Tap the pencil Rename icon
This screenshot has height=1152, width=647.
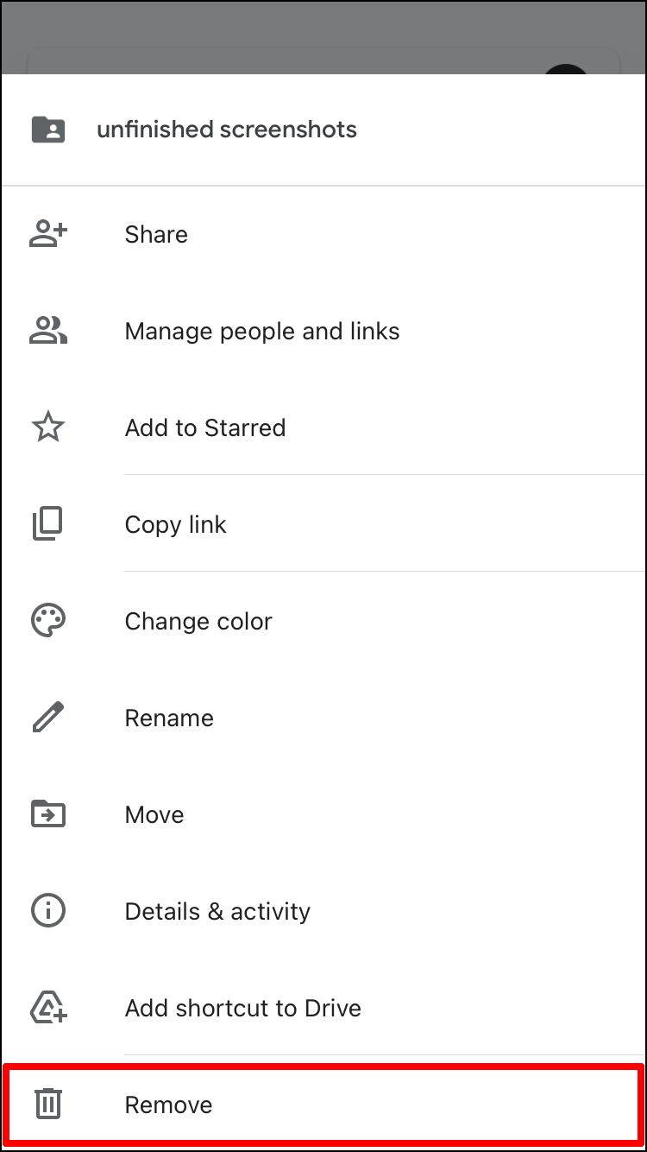click(x=48, y=718)
